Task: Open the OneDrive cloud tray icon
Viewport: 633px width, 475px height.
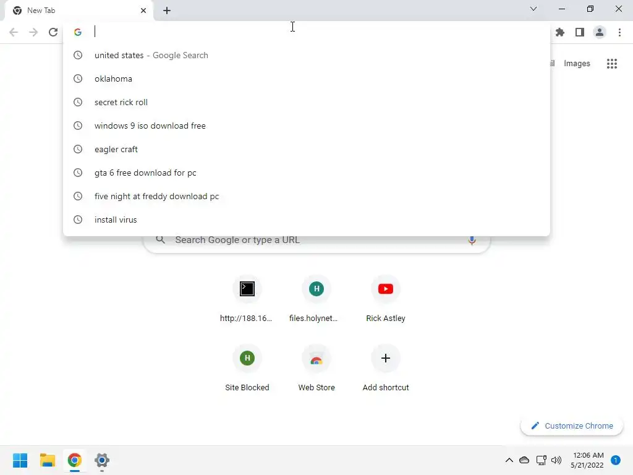Action: point(524,460)
